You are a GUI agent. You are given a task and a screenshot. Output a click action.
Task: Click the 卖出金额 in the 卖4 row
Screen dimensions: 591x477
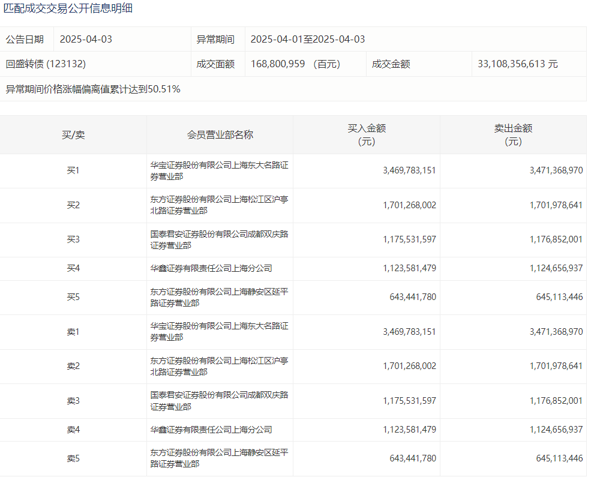(556, 430)
